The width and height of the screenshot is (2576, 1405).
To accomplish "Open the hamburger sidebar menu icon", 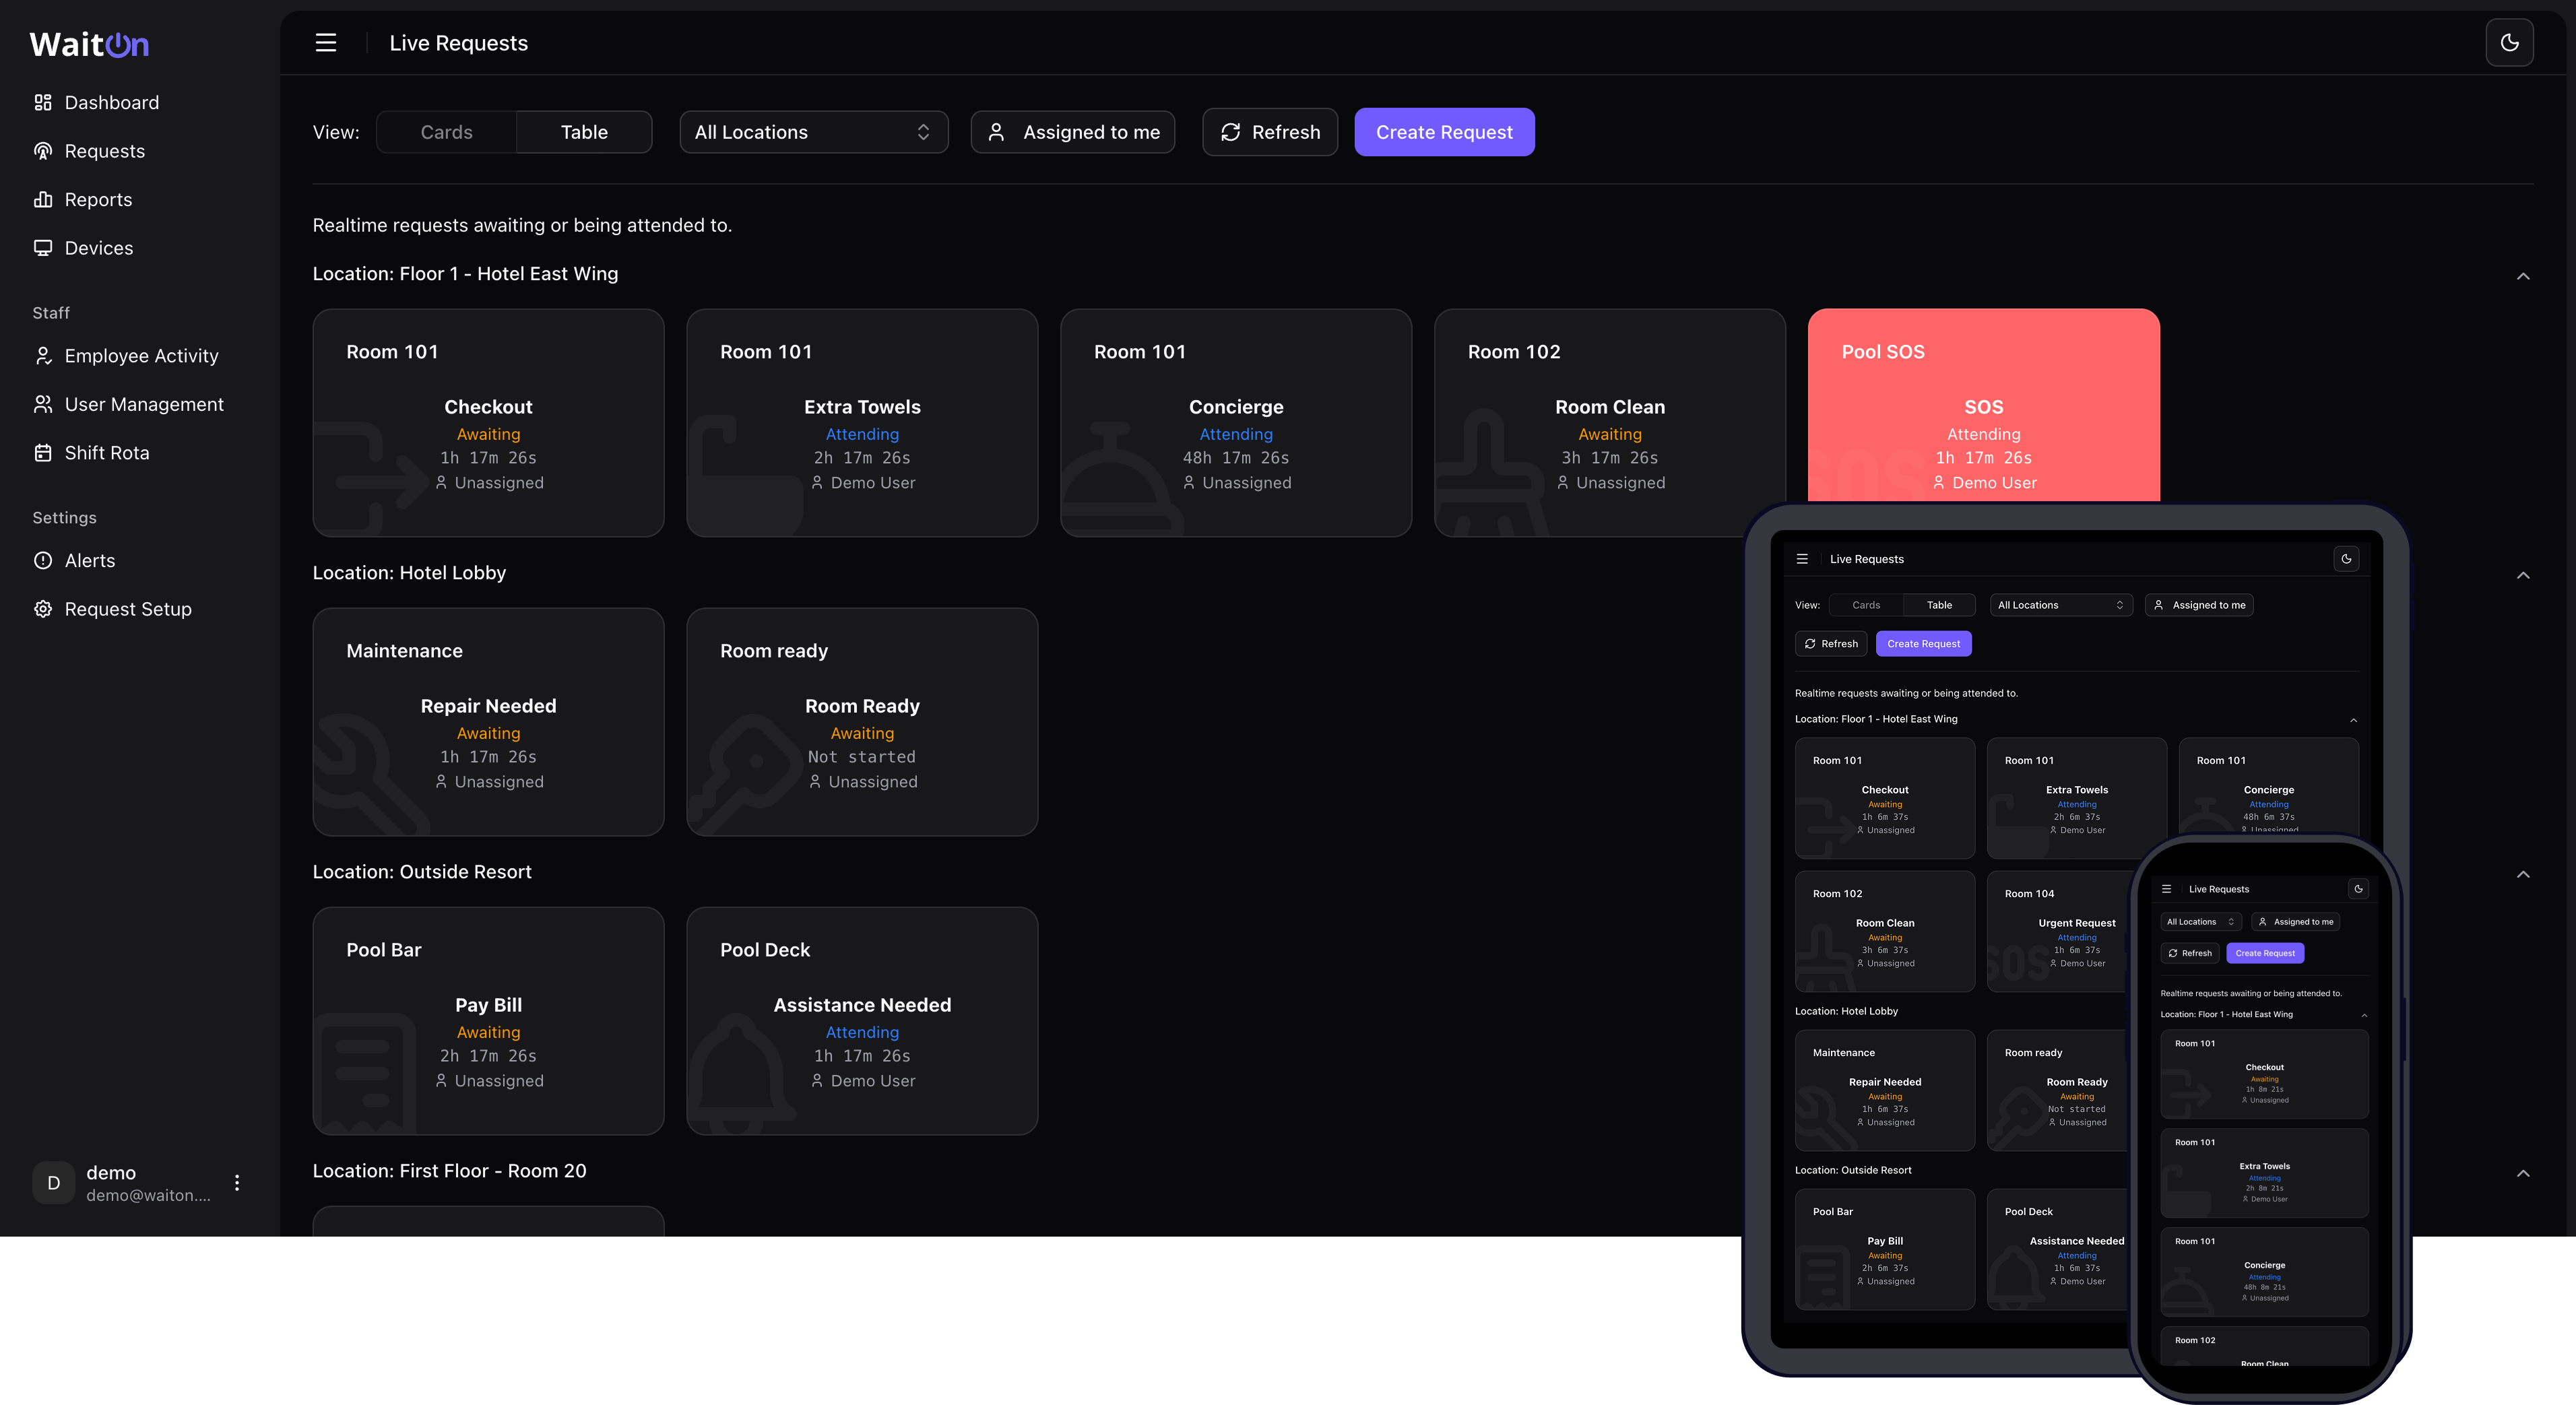I will [x=326, y=43].
